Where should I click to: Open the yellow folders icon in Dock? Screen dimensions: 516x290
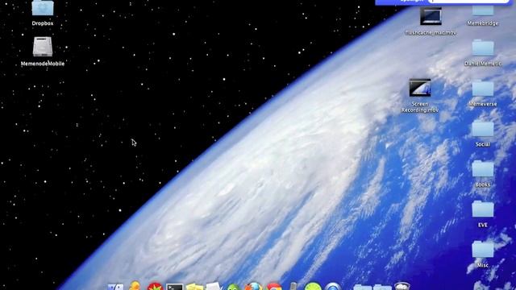(194, 287)
